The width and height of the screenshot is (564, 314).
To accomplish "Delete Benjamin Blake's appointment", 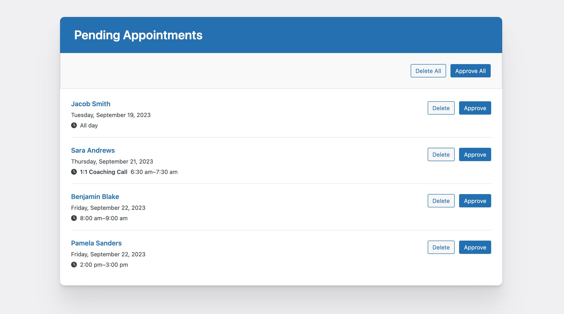I will pyautogui.click(x=441, y=200).
